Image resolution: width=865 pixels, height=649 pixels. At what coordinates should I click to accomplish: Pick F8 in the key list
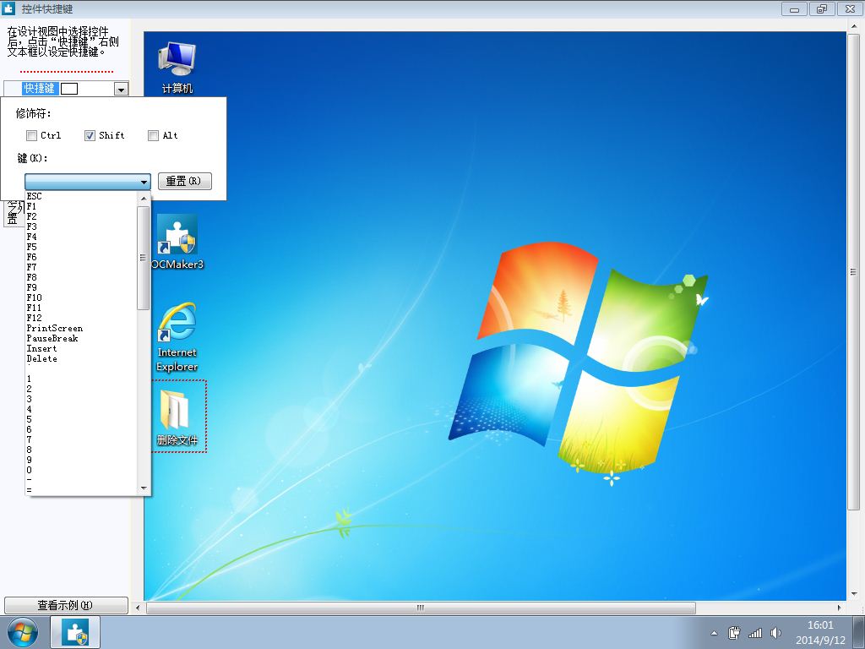[x=80, y=277]
